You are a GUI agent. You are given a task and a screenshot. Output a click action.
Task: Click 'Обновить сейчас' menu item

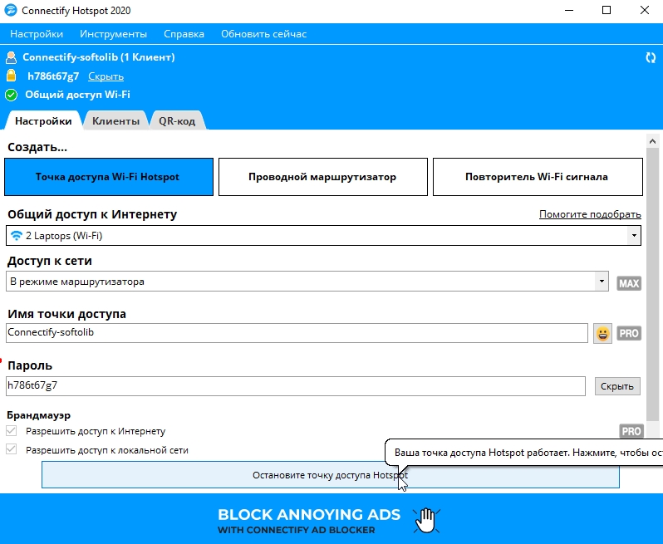click(264, 34)
